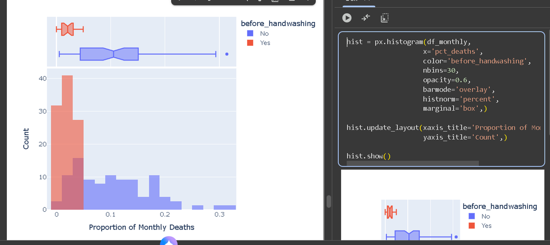The height and width of the screenshot is (245, 550).
Task: Run the histogram code cell
Action: tap(347, 18)
